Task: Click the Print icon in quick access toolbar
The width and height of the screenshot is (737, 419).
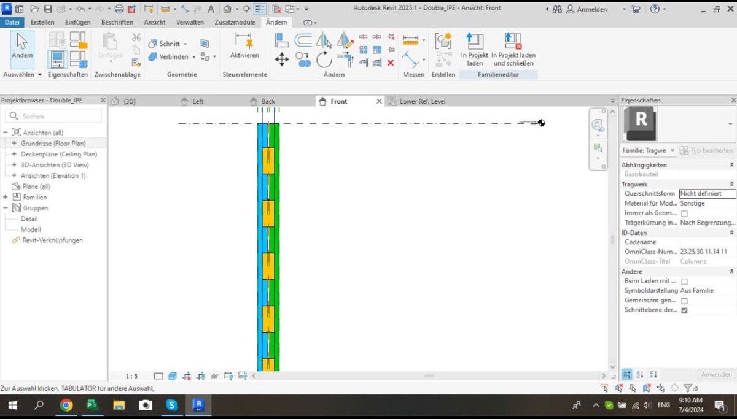Action: click(119, 9)
